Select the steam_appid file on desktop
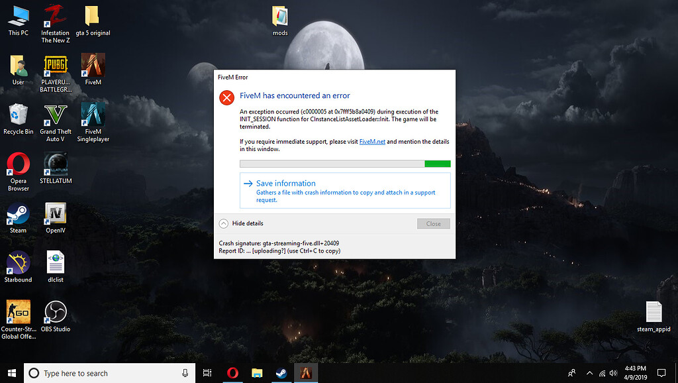The width and height of the screenshot is (678, 383). (x=654, y=316)
